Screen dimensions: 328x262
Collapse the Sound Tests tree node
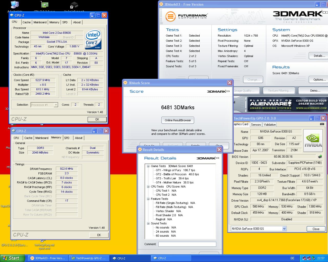148,223
